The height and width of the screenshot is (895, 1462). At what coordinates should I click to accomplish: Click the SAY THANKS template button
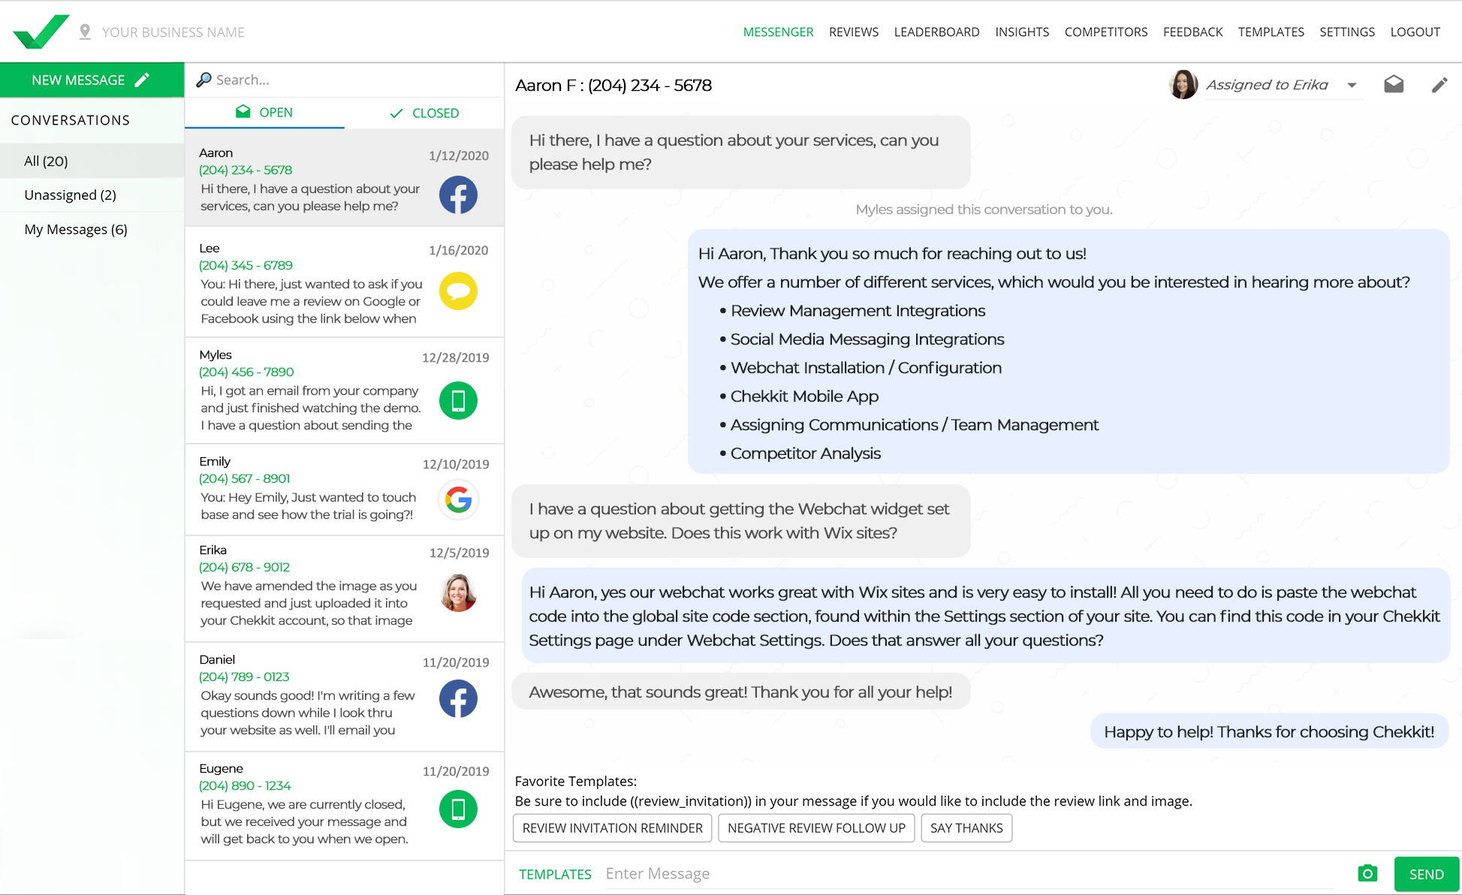(x=966, y=827)
